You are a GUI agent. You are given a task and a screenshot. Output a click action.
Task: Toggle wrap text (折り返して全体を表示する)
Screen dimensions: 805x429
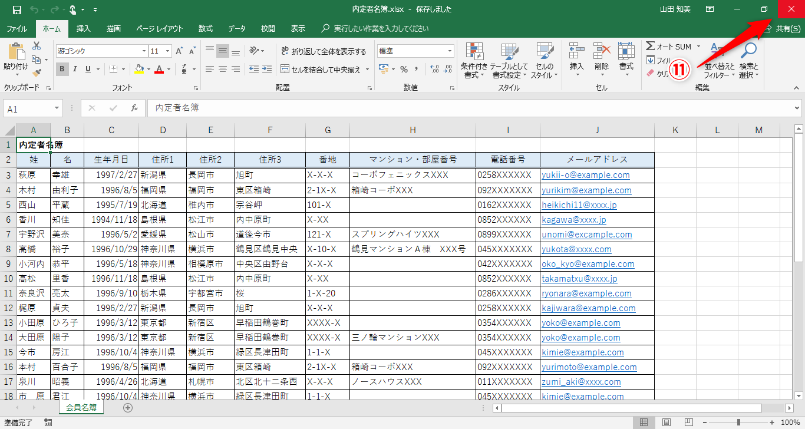pos(323,51)
